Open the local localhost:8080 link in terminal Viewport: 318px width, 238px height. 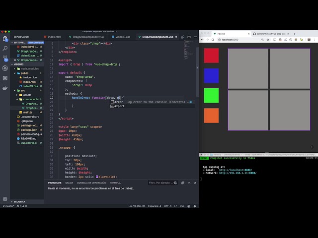pos(236,170)
